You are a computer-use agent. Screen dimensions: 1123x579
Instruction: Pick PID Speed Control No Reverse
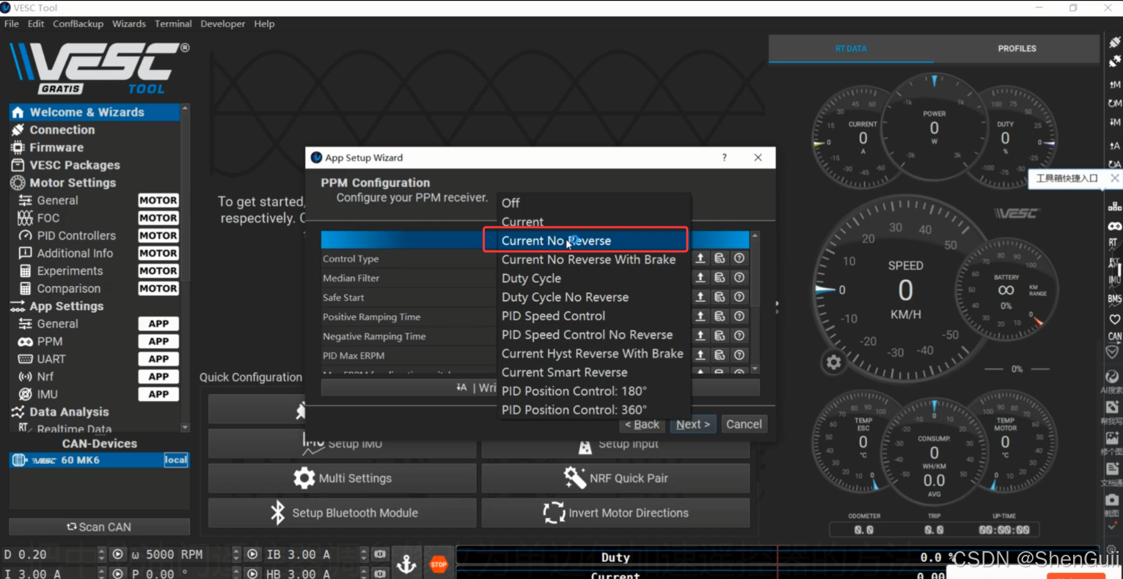pos(587,335)
